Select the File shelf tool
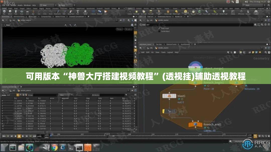 tap(106, 12)
